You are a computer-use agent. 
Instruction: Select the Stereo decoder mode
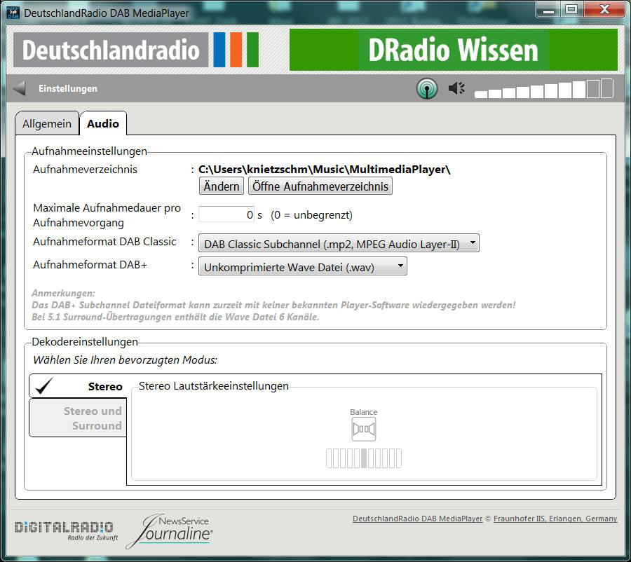pos(79,386)
